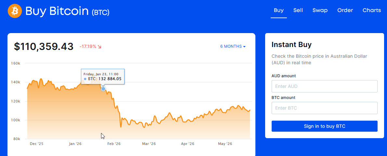Focus the Enter AUD amount field
The height and width of the screenshot is (156, 387).
click(x=324, y=86)
